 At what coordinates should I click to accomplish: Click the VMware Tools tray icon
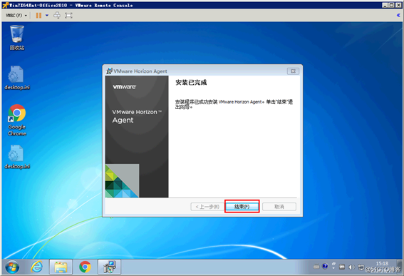click(342, 267)
